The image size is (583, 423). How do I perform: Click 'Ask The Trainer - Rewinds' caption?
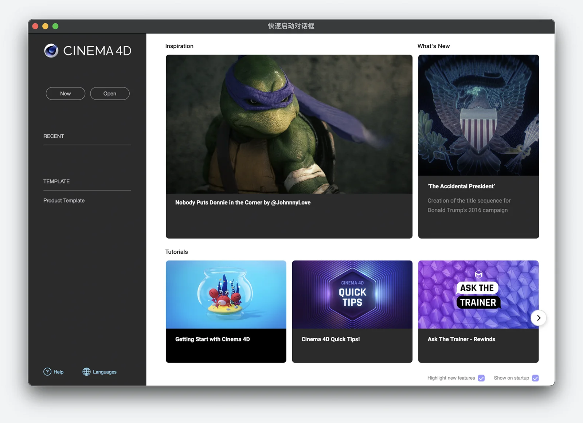pyautogui.click(x=461, y=339)
